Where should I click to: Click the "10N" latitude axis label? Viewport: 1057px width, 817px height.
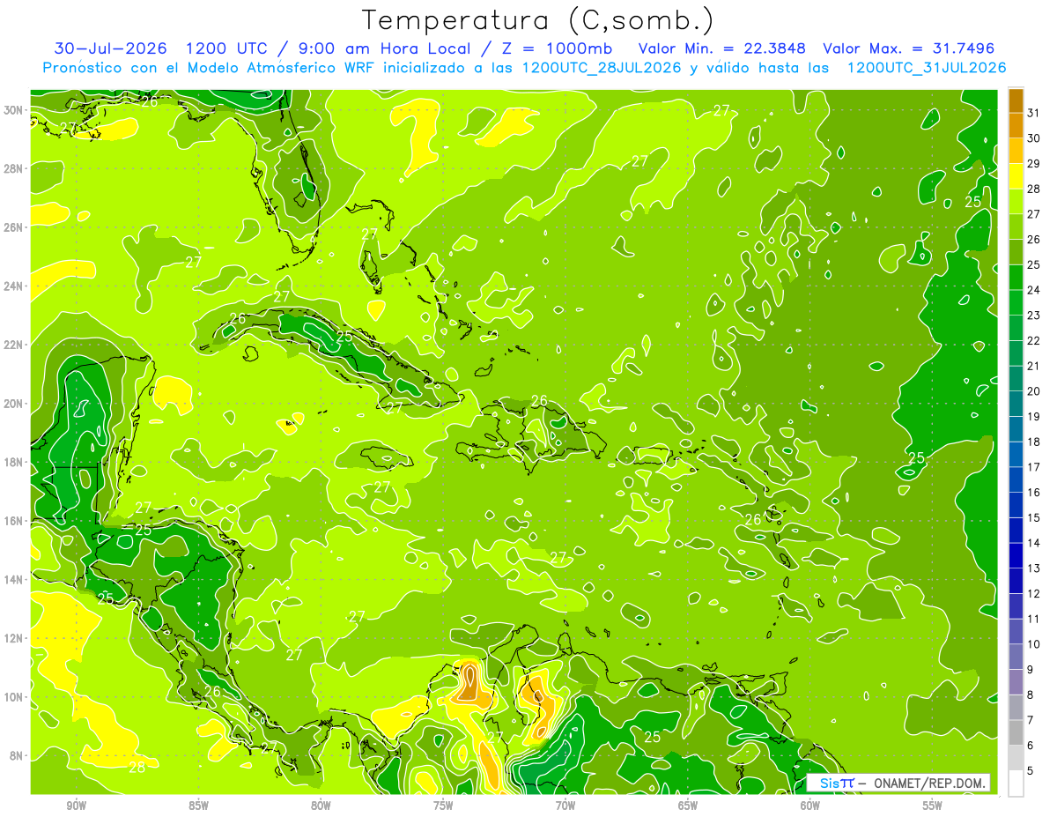(14, 697)
